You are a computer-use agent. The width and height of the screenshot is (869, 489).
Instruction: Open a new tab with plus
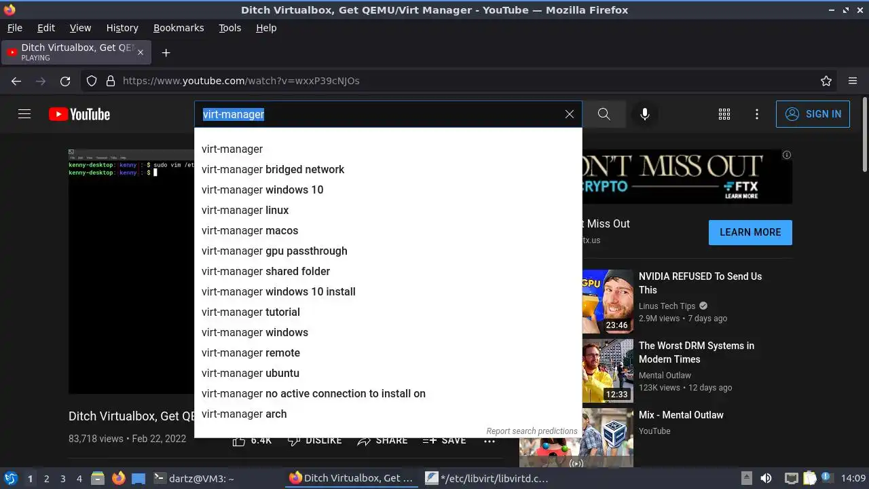click(x=166, y=52)
